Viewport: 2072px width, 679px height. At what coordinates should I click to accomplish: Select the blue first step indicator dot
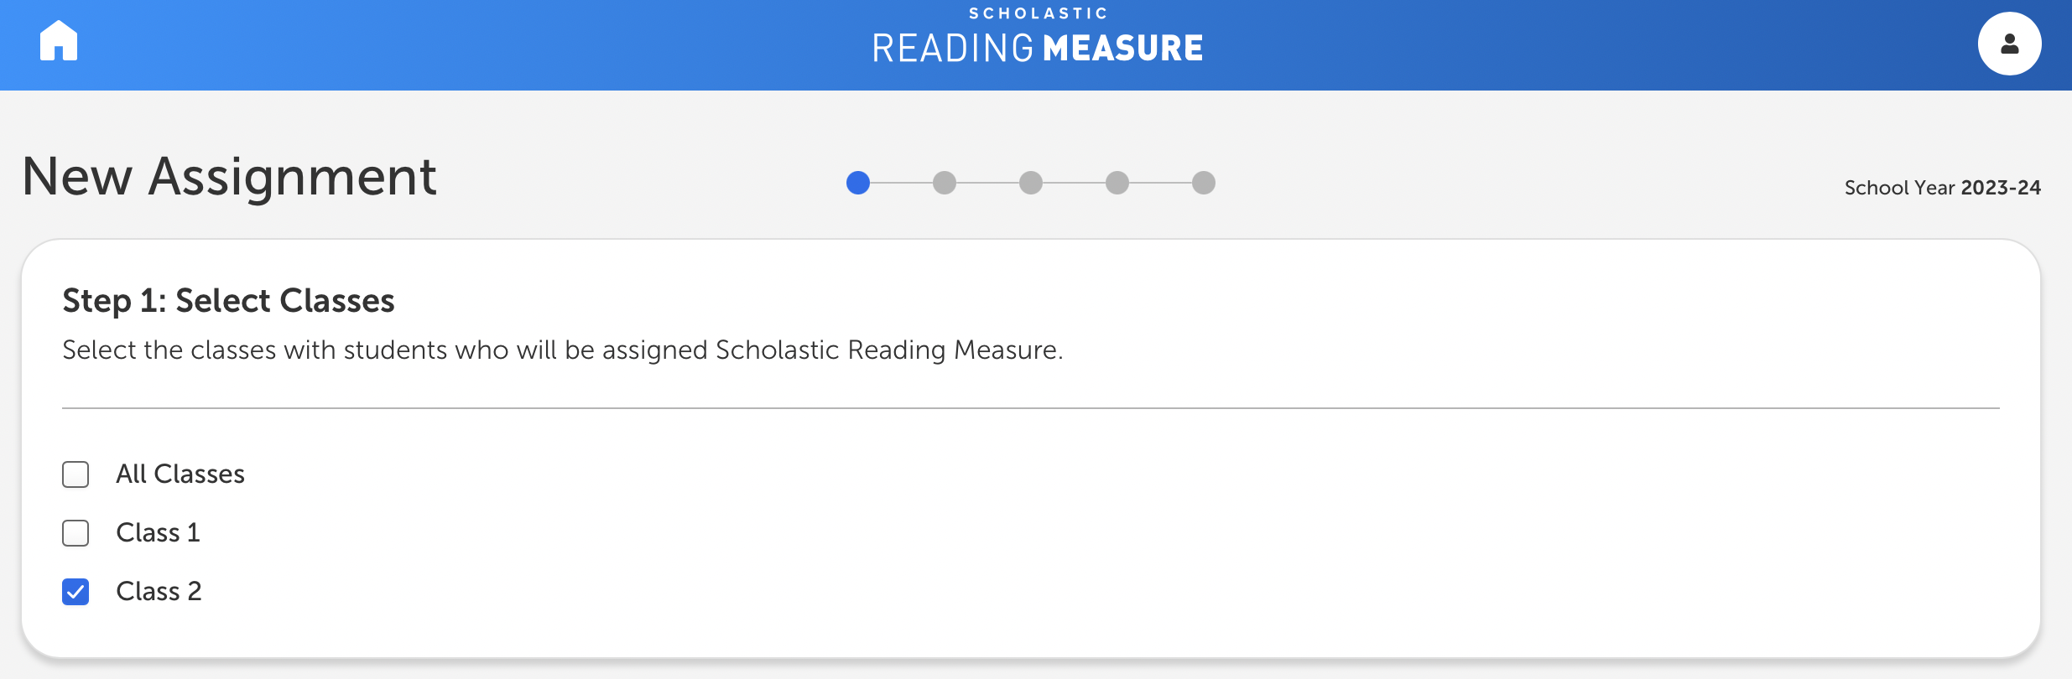tap(858, 183)
